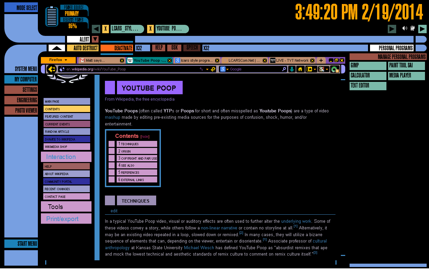Click the site identity icon in address bar
Image resolution: width=429 pixels, height=269 pixels.
pos(61,69)
